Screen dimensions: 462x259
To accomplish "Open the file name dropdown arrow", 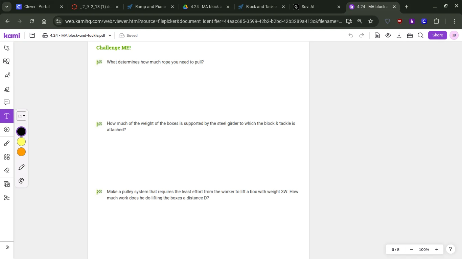I will point(110,35).
